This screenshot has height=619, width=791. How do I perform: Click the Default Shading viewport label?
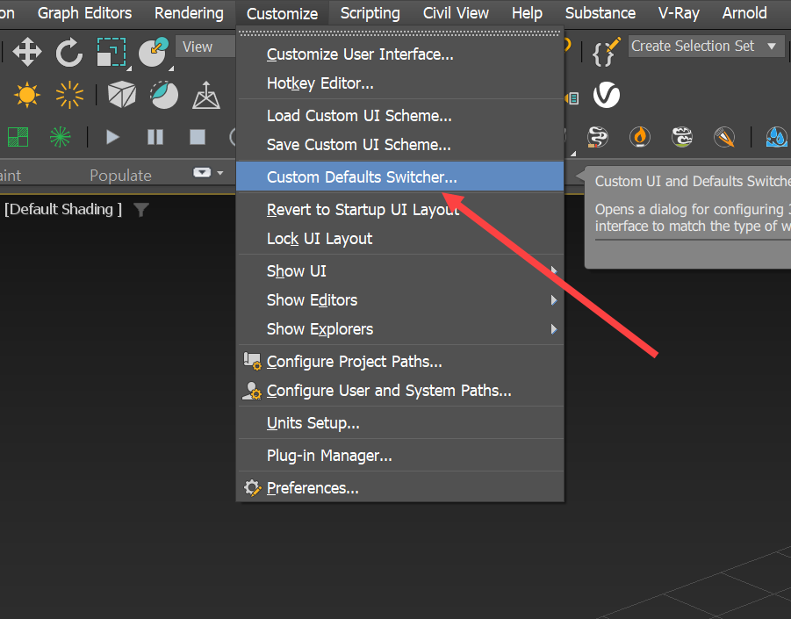(x=63, y=209)
